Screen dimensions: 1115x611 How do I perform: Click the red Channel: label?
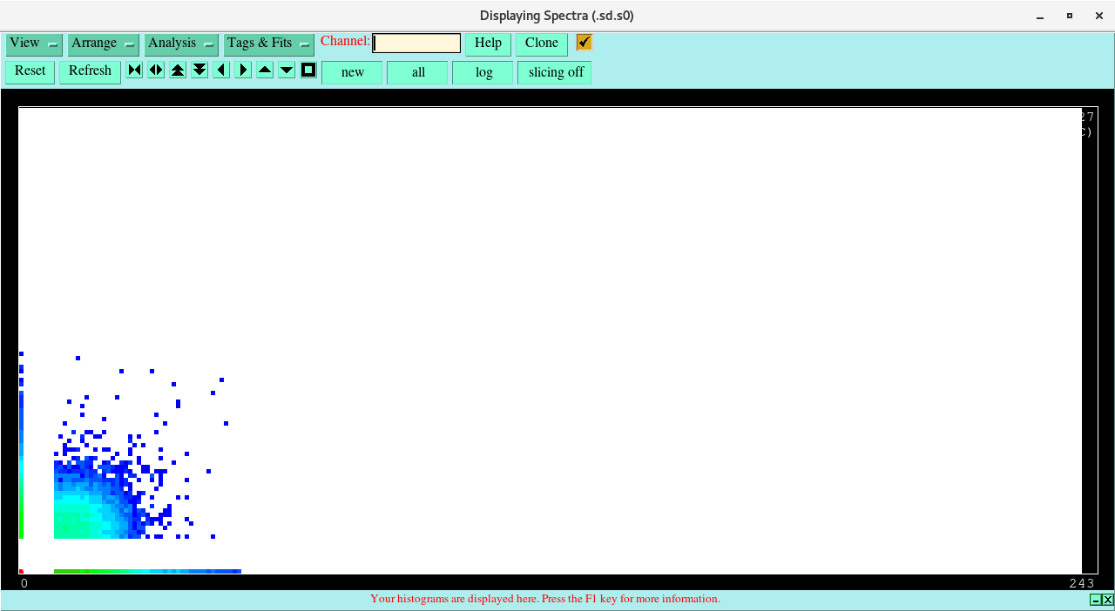pyautogui.click(x=345, y=41)
